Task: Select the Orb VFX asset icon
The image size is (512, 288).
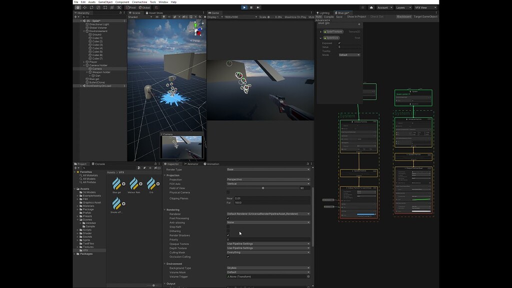Action: [x=151, y=183]
